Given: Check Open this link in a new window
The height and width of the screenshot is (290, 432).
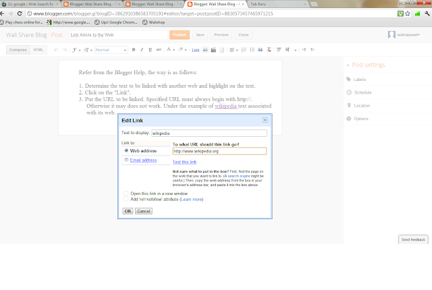Looking at the screenshot, I should [126, 193].
